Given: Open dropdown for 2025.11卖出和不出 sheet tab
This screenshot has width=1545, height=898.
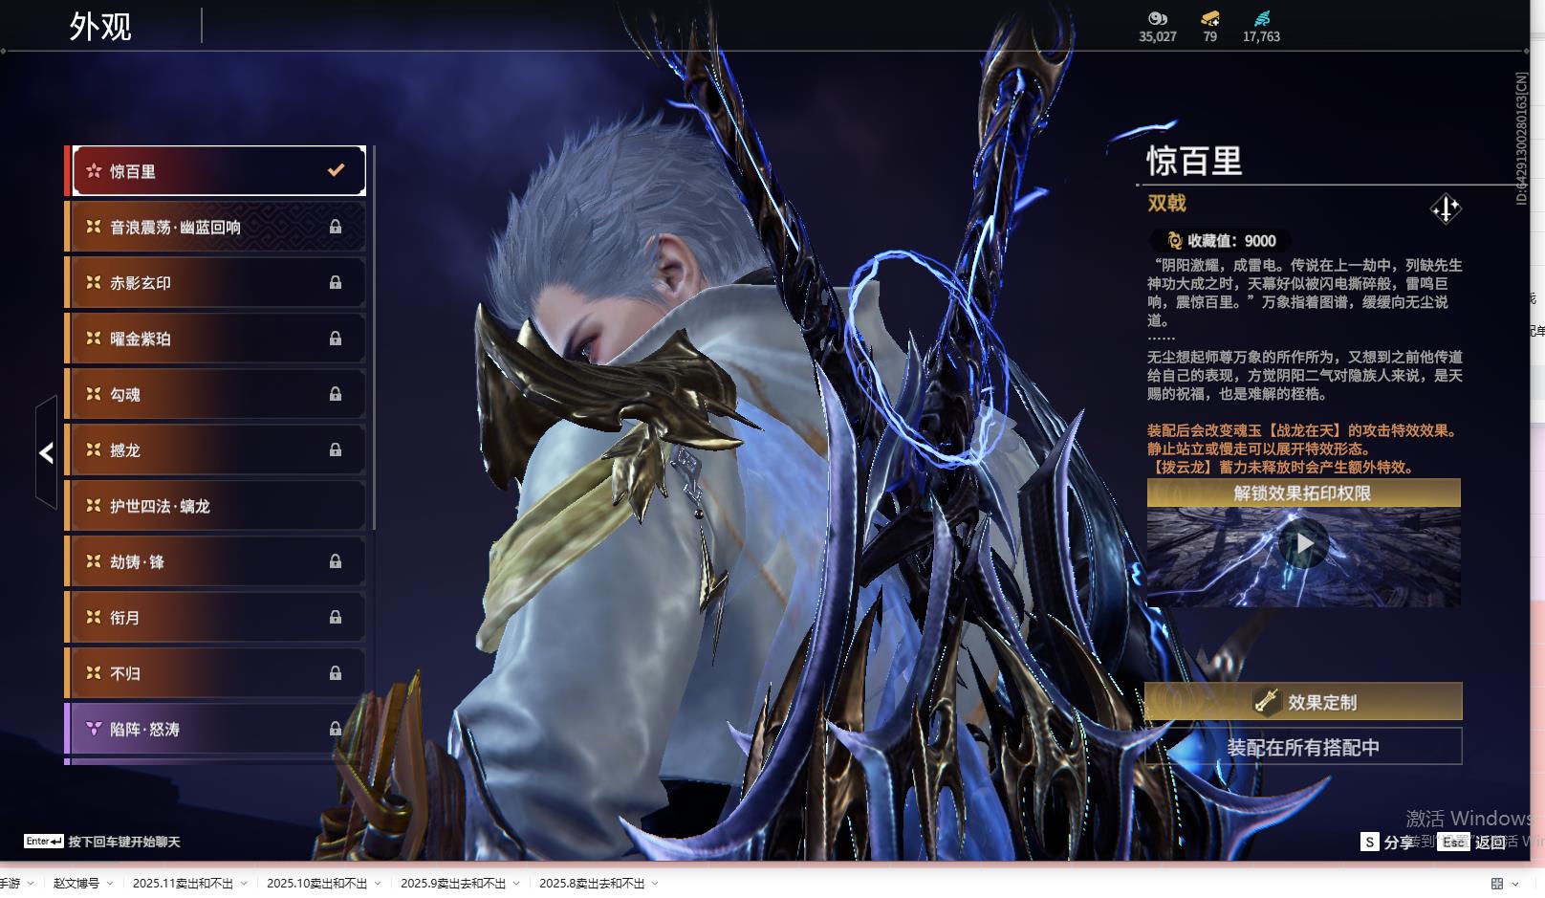Looking at the screenshot, I should click(244, 884).
